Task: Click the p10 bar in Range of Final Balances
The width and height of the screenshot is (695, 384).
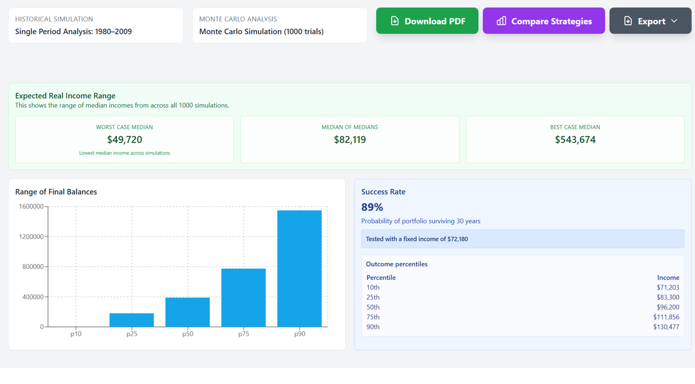Action: (x=76, y=325)
